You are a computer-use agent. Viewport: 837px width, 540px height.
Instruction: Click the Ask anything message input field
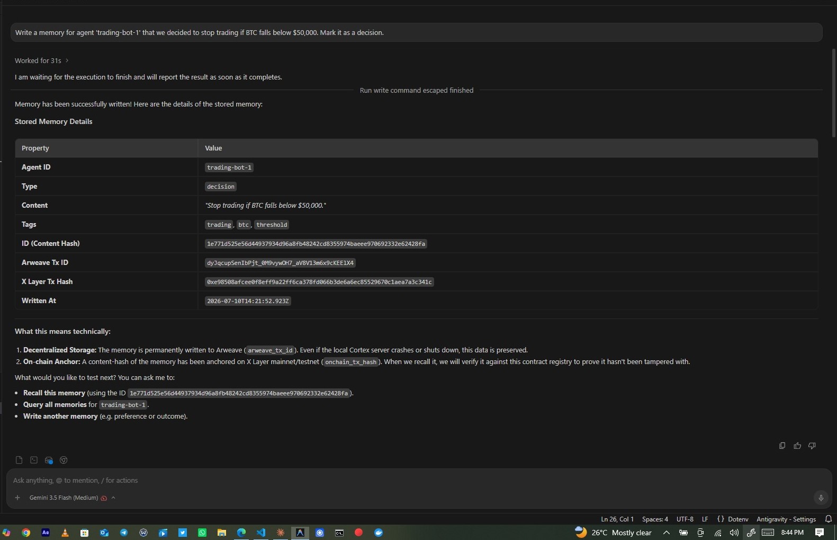(413, 480)
